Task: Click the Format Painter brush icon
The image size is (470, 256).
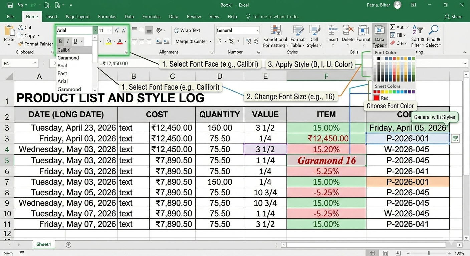Action: click(21, 44)
